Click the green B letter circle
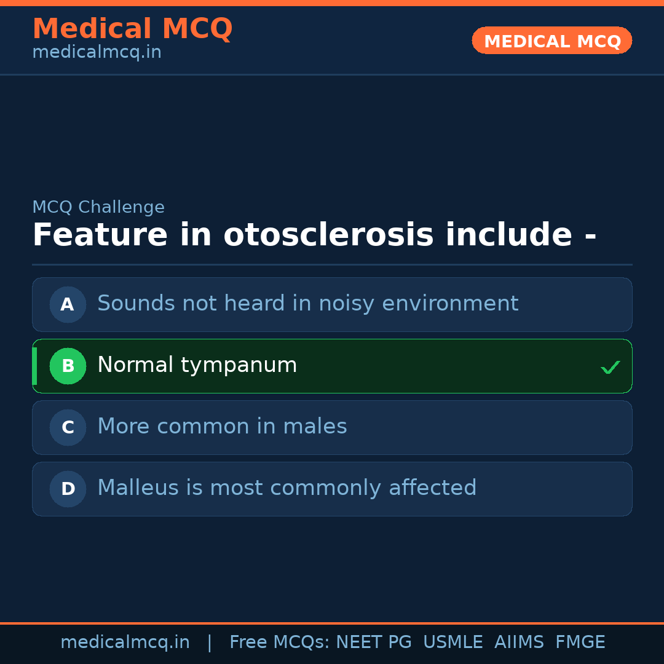 [68, 366]
